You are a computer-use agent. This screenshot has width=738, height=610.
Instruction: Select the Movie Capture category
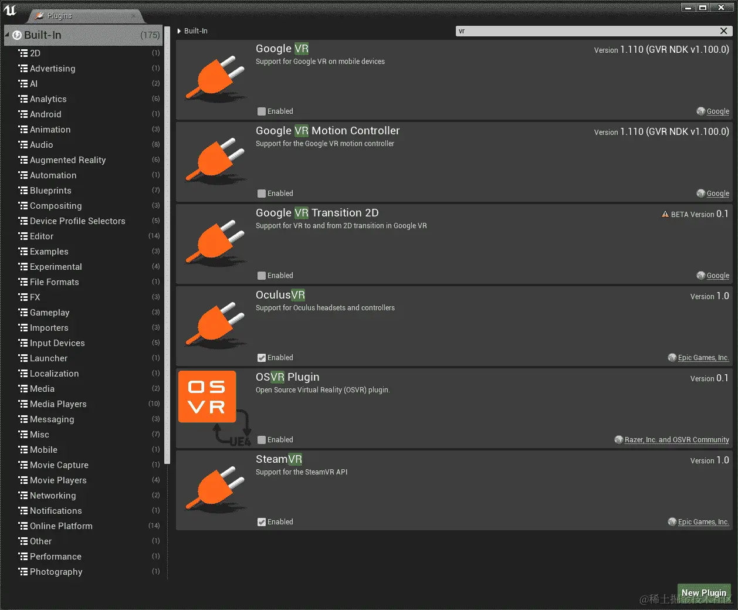[x=84, y=465]
